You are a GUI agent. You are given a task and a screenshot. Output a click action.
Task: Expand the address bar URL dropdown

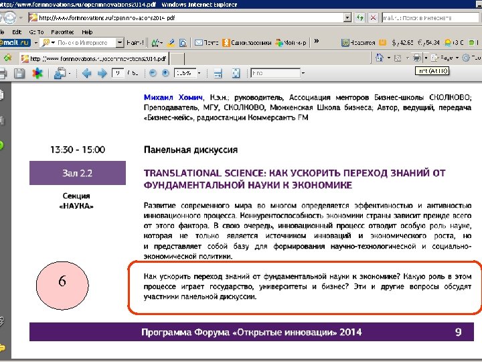[x=347, y=17]
